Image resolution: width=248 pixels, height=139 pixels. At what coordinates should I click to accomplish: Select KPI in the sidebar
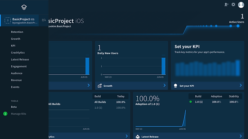click(13, 46)
